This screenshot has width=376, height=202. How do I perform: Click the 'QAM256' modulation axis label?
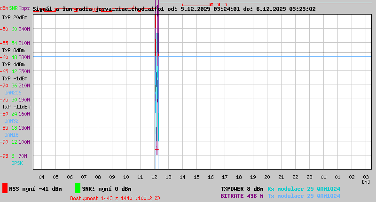(13, 93)
